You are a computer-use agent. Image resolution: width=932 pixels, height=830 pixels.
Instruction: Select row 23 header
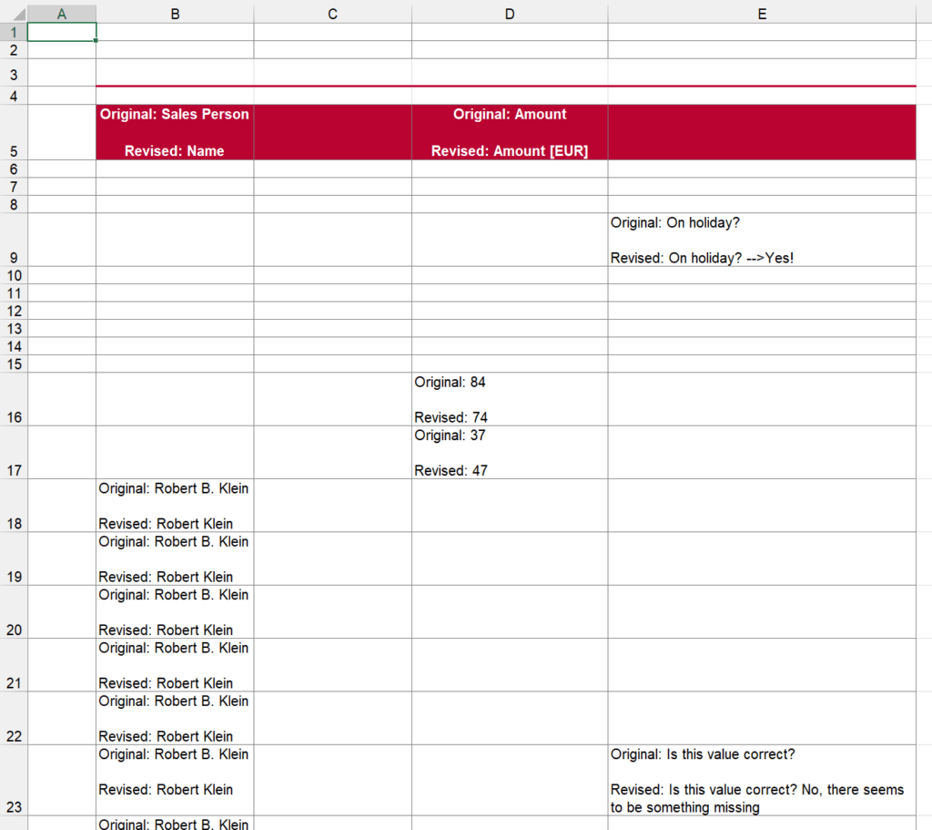(13, 781)
